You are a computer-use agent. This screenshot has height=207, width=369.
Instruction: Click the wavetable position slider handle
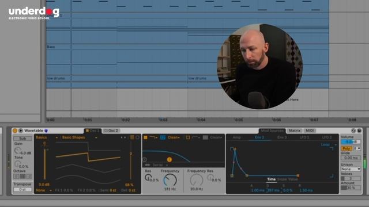pos(131,154)
